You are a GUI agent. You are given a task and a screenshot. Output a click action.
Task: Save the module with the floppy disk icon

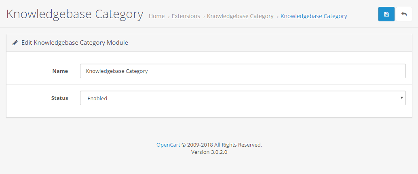(x=386, y=14)
